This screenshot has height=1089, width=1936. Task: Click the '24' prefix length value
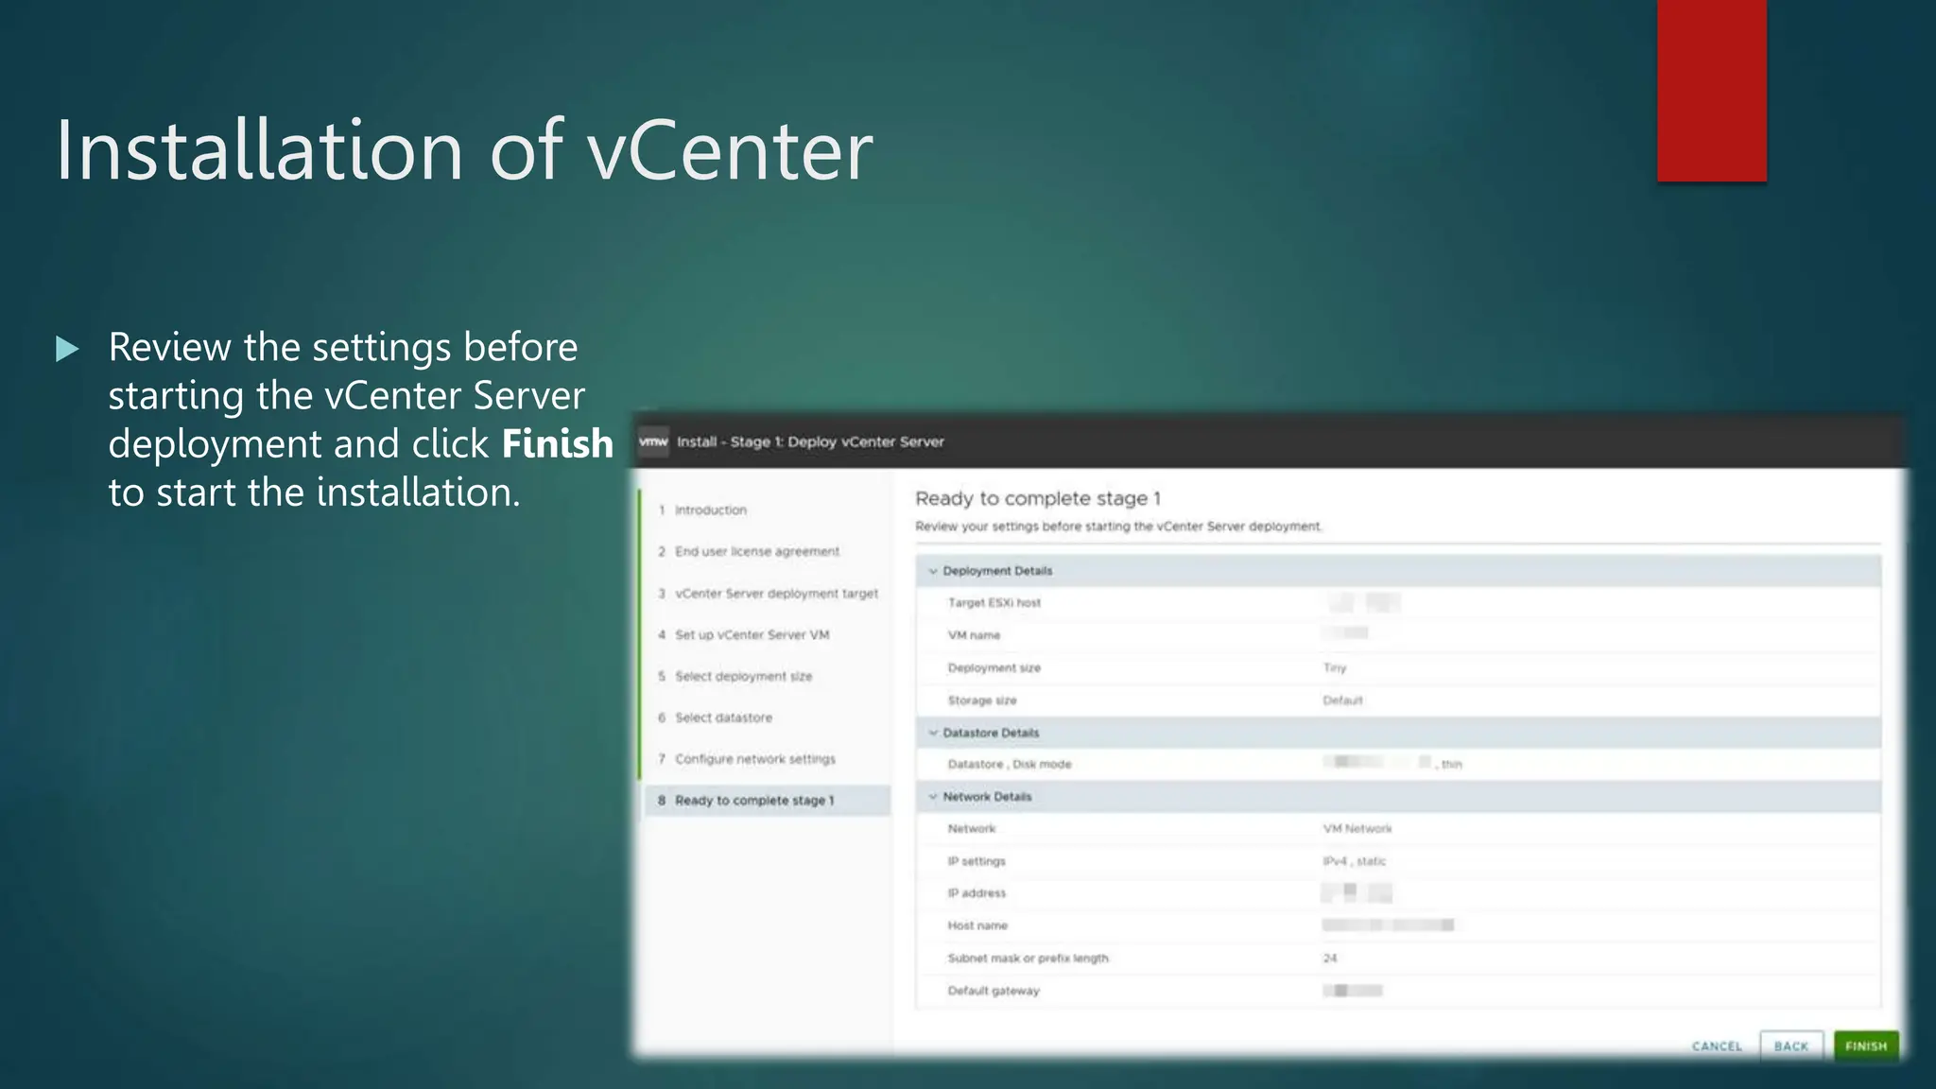pyautogui.click(x=1329, y=959)
